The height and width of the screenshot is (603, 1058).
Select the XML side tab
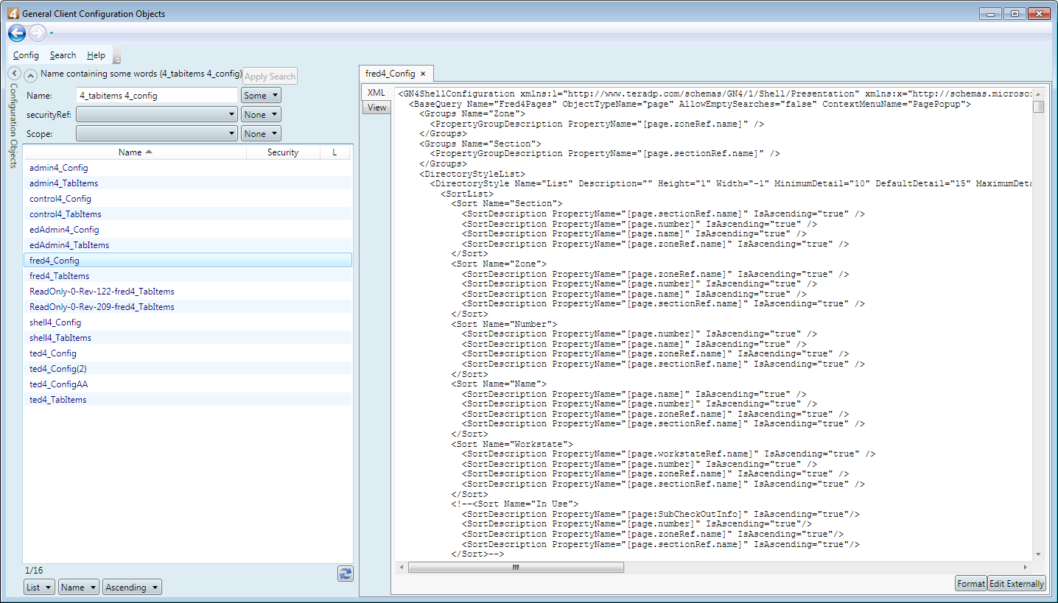pyautogui.click(x=376, y=93)
